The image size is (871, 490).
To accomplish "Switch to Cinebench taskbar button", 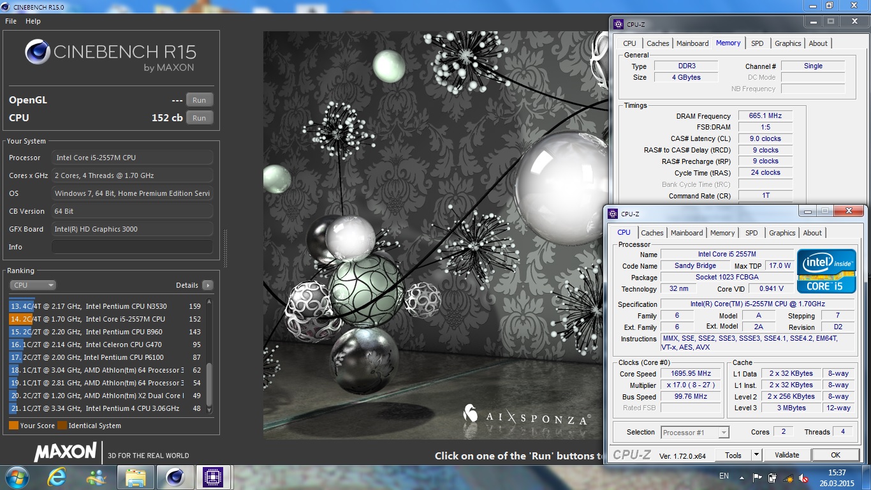I will click(x=175, y=477).
